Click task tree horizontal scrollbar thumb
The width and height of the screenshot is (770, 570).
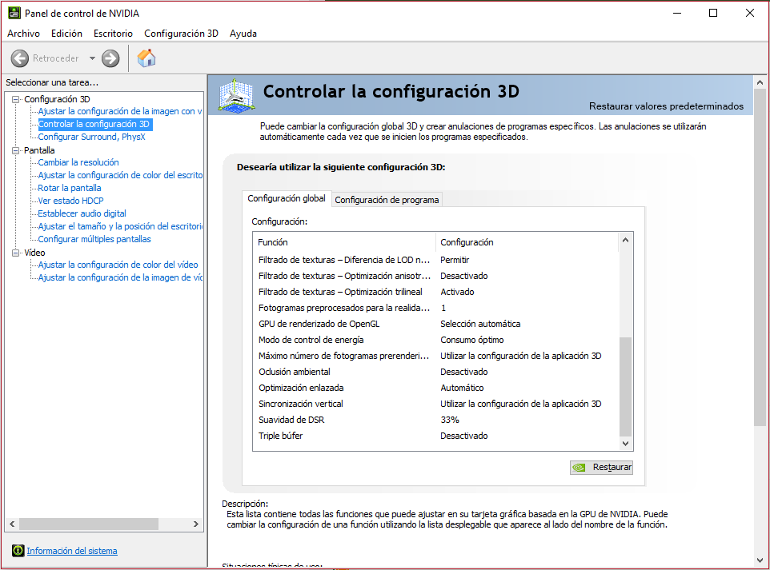[88, 524]
